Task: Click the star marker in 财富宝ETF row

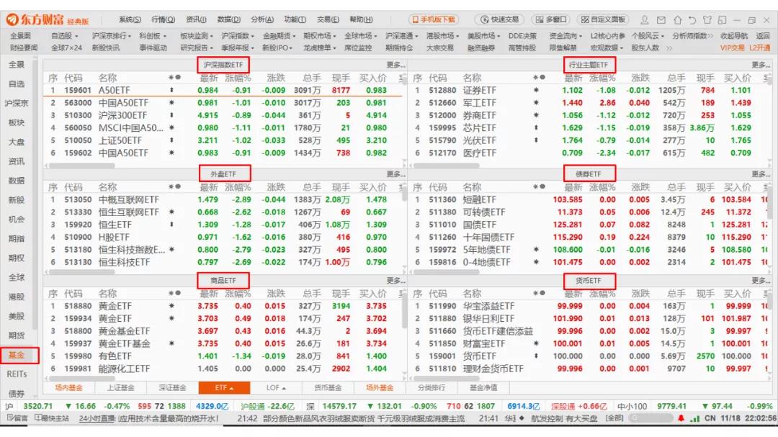Action: (537, 343)
